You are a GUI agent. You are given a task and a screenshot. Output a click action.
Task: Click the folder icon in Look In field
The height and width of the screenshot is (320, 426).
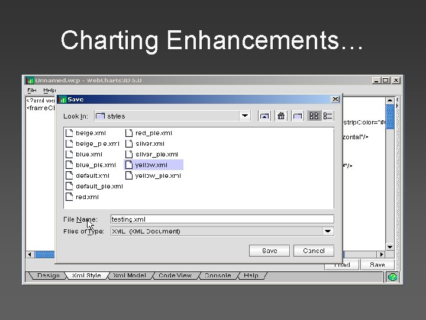[x=100, y=116]
